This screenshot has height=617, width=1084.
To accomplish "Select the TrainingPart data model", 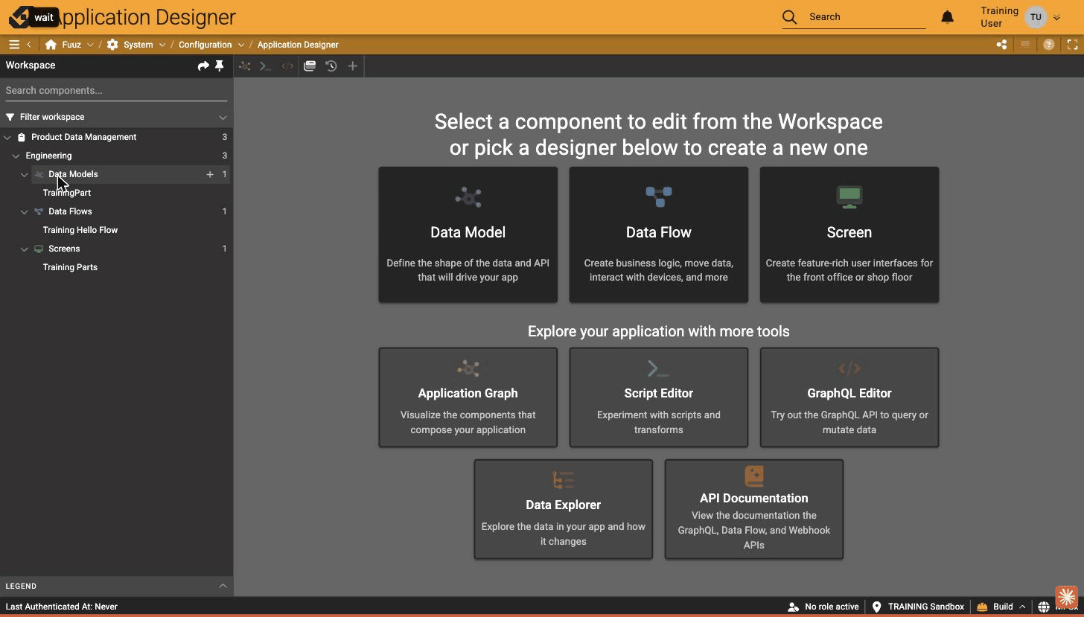I will coord(67,193).
